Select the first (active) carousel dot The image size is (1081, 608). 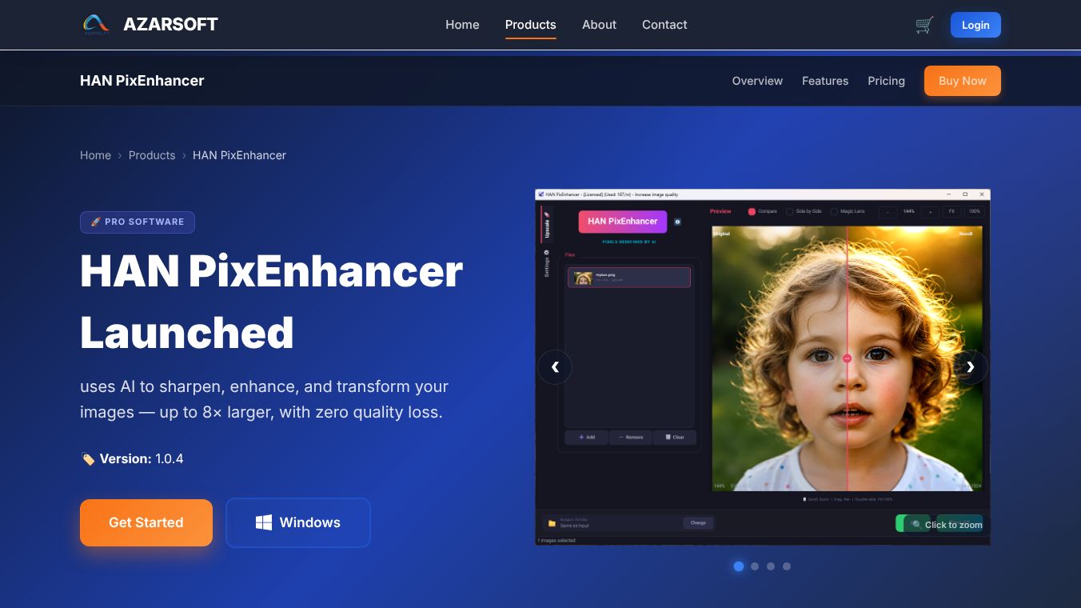click(x=739, y=566)
